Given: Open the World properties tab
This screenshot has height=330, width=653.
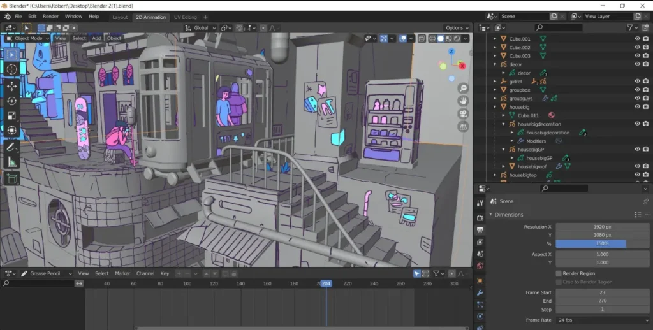Looking at the screenshot, I should (x=480, y=266).
